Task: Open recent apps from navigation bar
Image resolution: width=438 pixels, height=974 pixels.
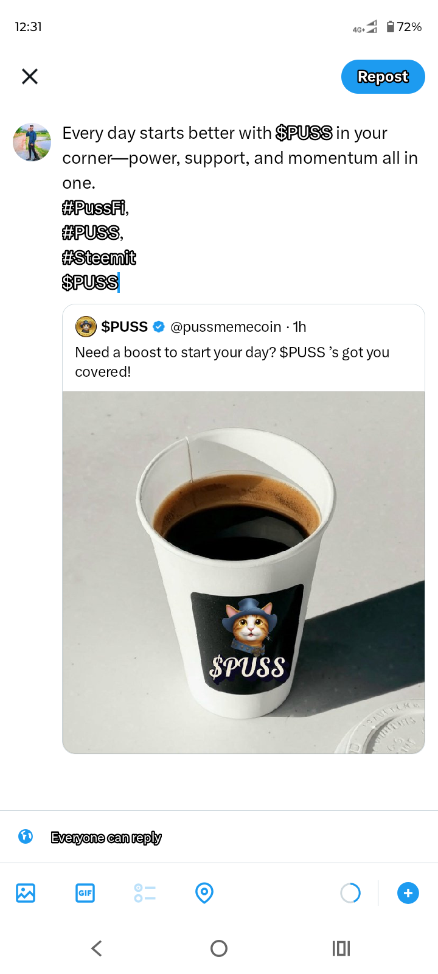Action: click(341, 948)
